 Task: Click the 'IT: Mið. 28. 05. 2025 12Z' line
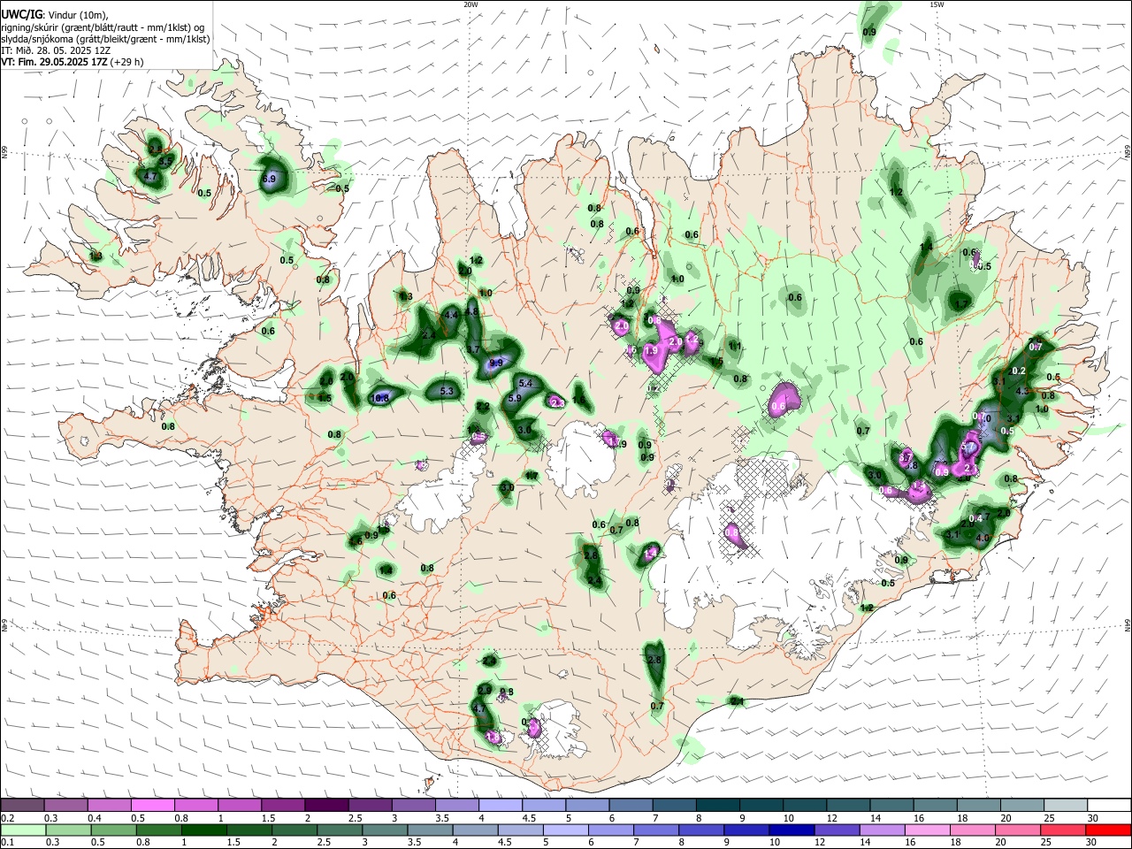(x=55, y=50)
